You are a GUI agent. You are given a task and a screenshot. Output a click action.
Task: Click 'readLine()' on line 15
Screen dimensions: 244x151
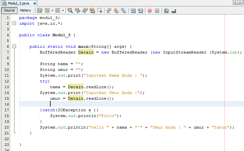98,98
